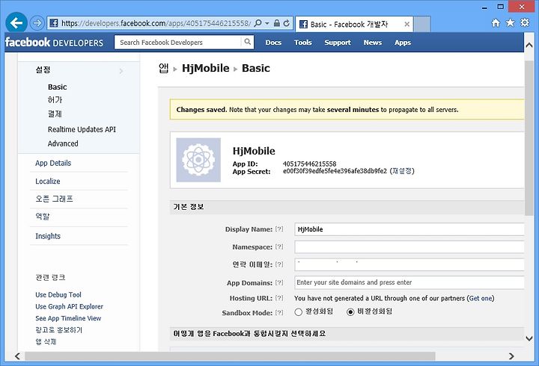Collapse the 설정 section chevron
This screenshot has height=366, width=539.
click(121, 71)
